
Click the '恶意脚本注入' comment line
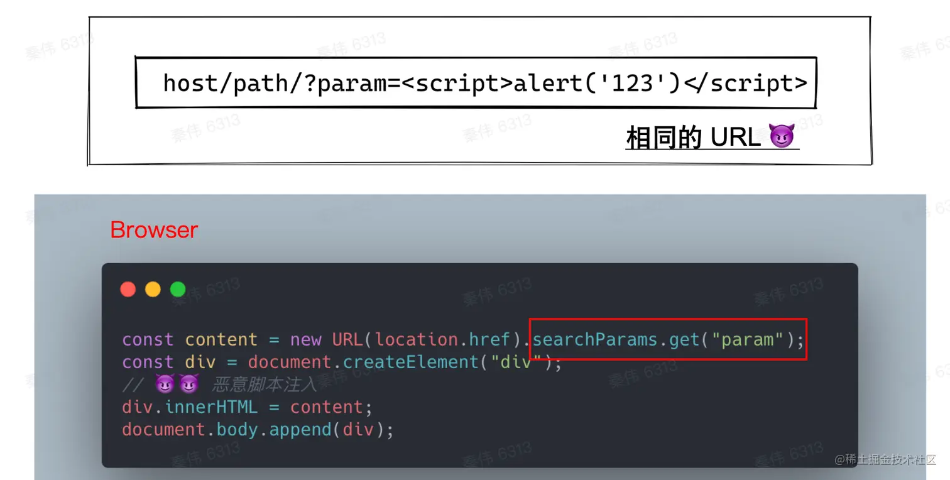tap(219, 385)
